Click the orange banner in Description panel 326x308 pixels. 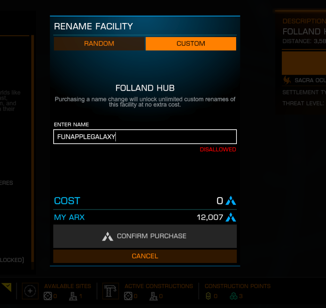(x=304, y=63)
